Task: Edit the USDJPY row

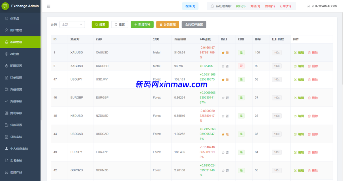Action: click(299, 79)
